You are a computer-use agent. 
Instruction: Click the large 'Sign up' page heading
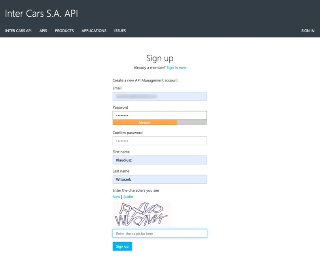160,58
